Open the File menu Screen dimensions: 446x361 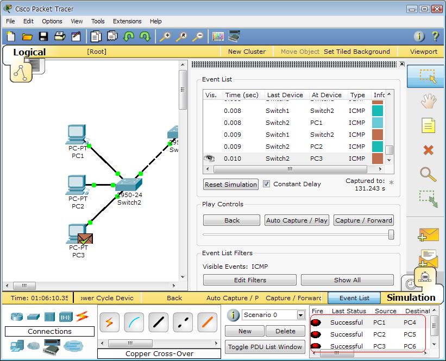[10, 21]
